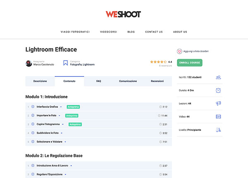248x178 pixels.
Task: Open Viaggi Fotografici menu
Action: coord(75,32)
